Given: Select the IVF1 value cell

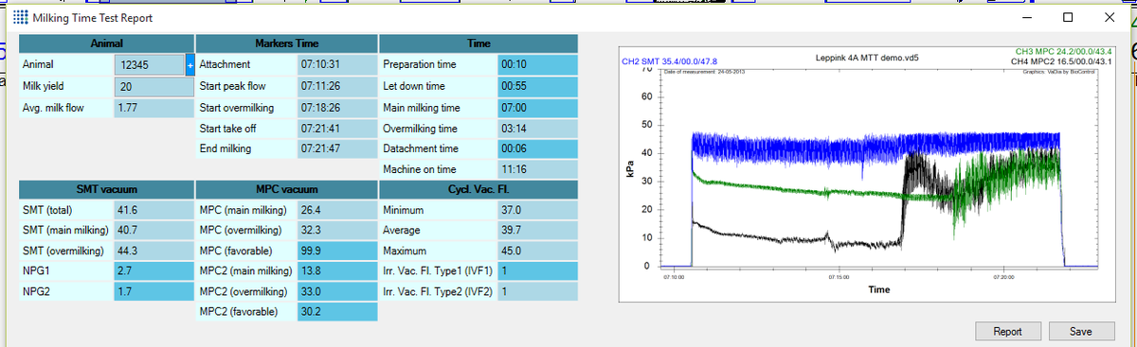Looking at the screenshot, I should click(536, 272).
